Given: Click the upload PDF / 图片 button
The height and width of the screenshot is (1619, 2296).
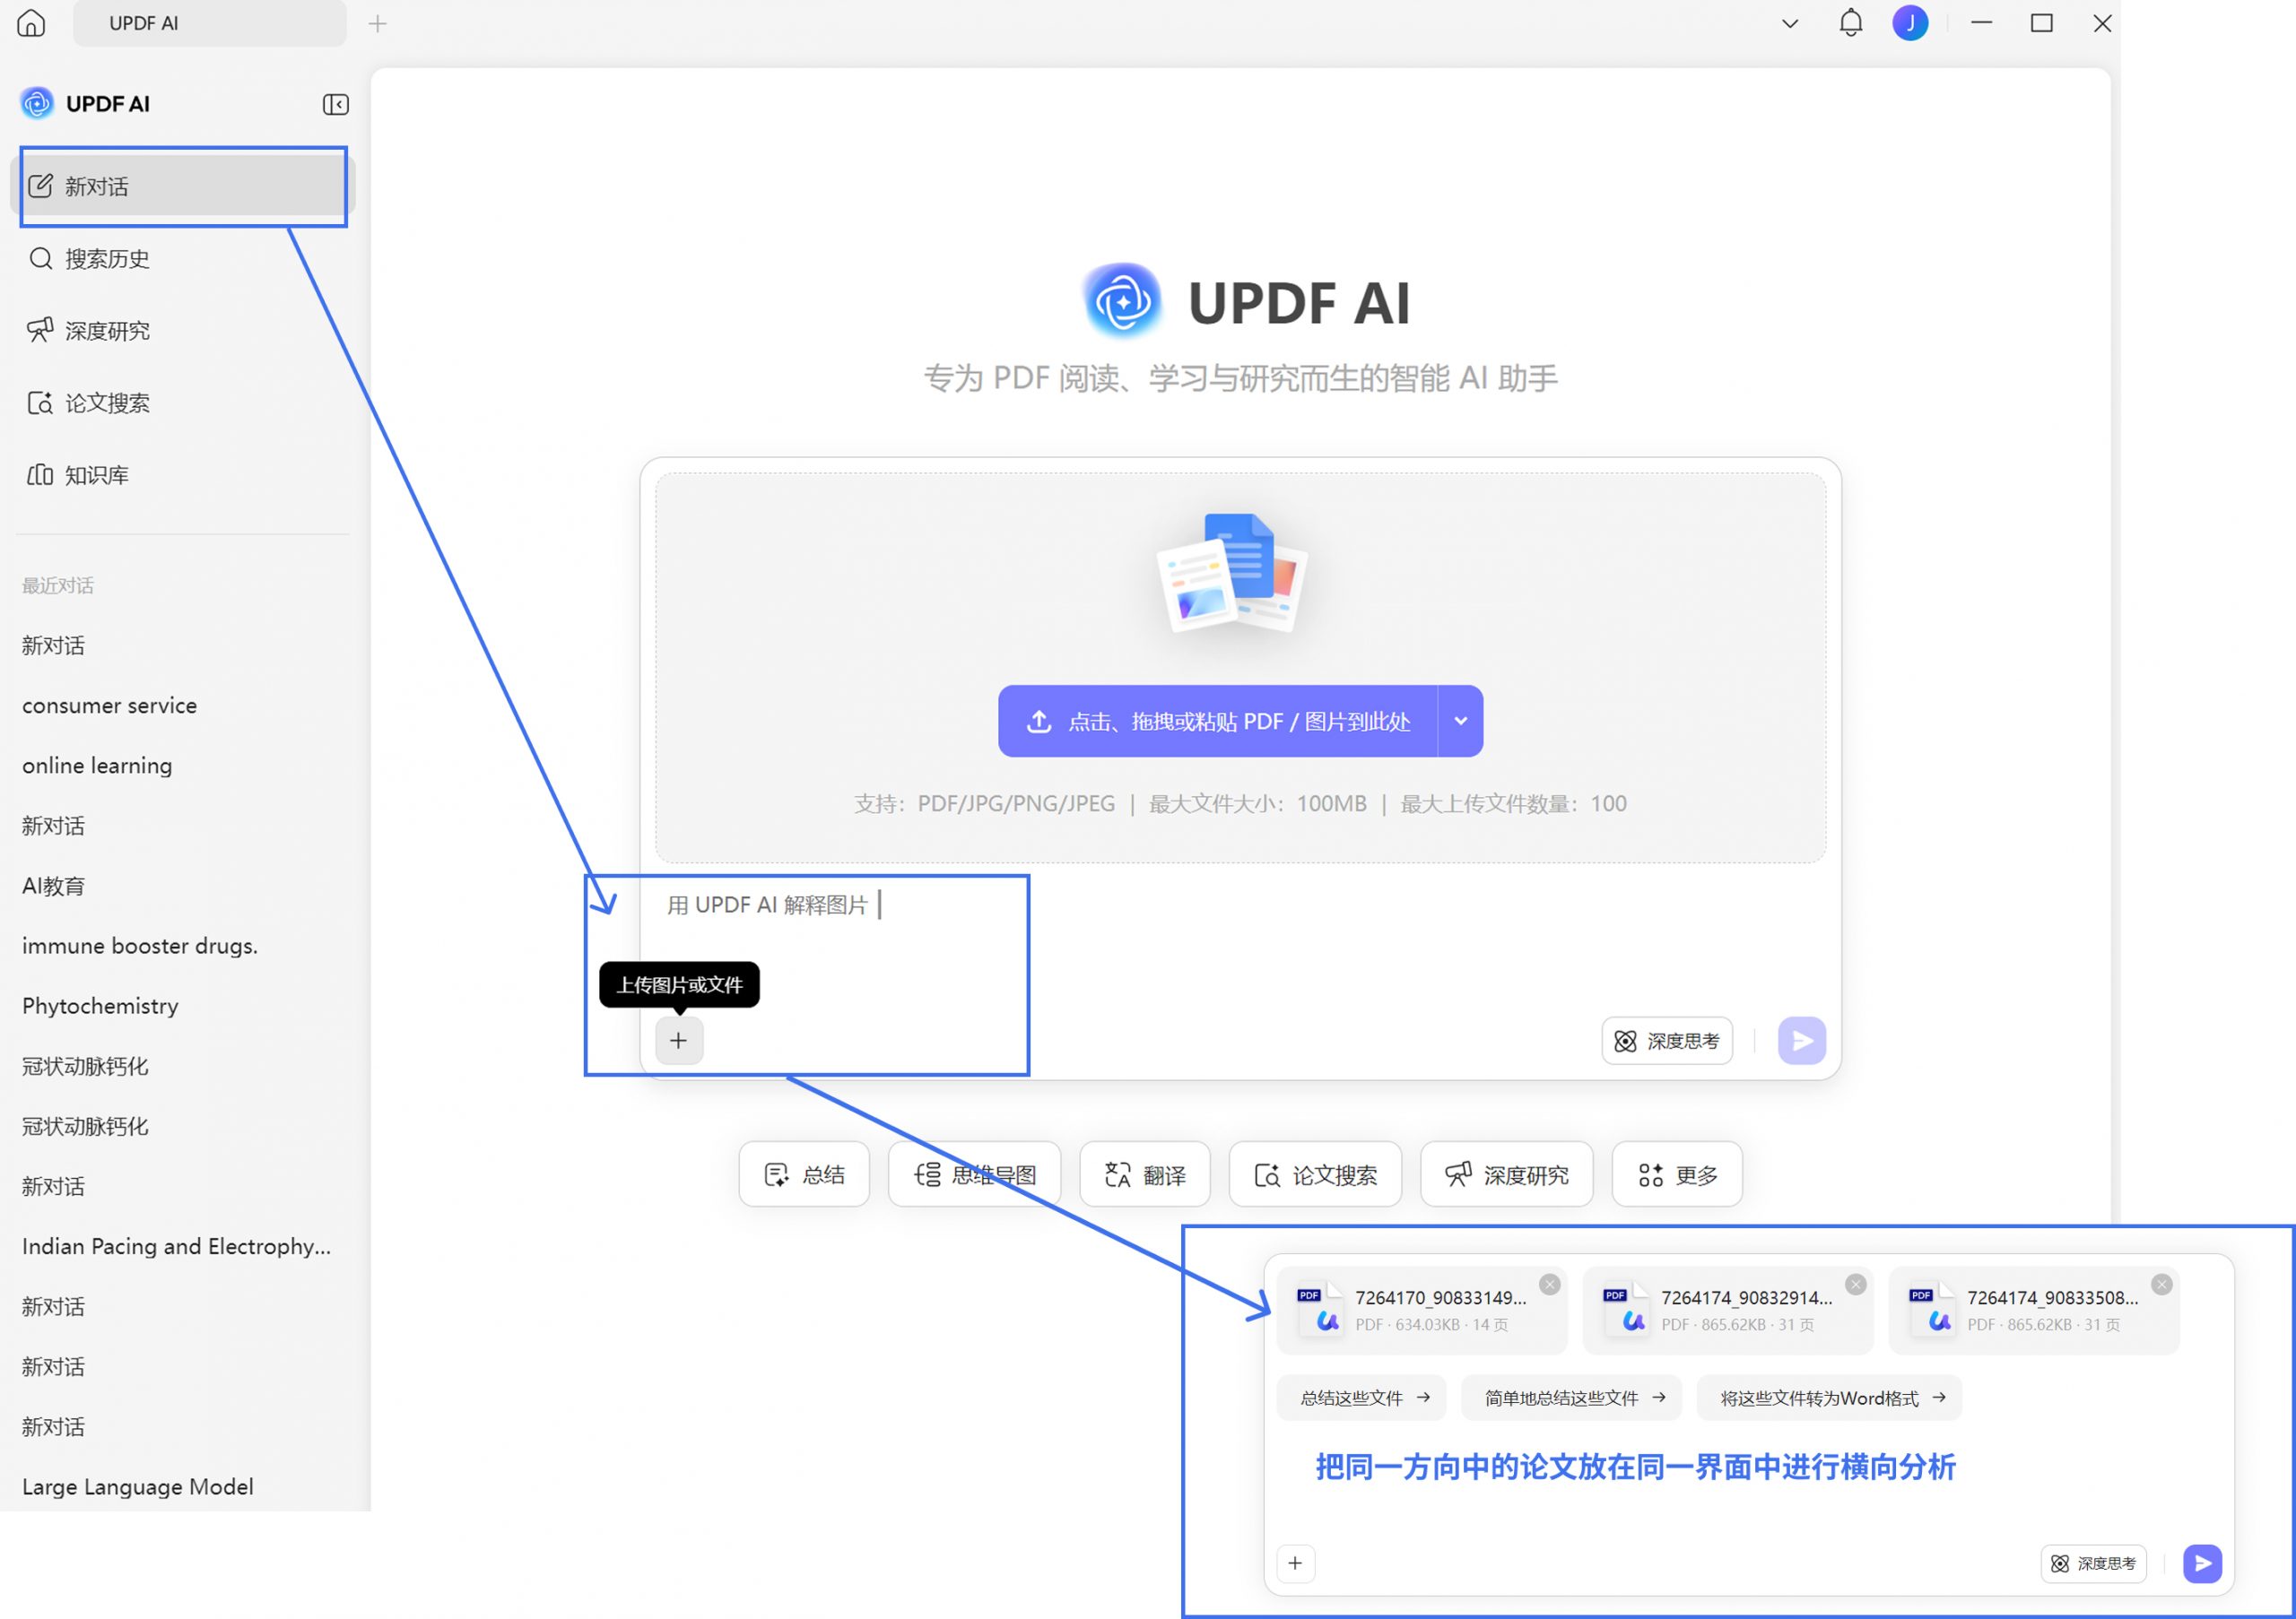Looking at the screenshot, I should 1217,721.
